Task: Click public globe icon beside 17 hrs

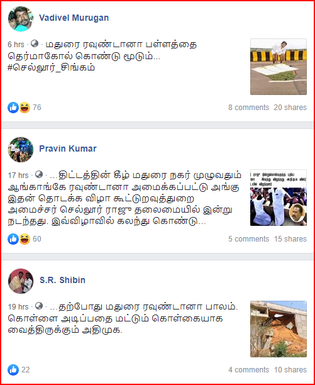Action: [39, 175]
